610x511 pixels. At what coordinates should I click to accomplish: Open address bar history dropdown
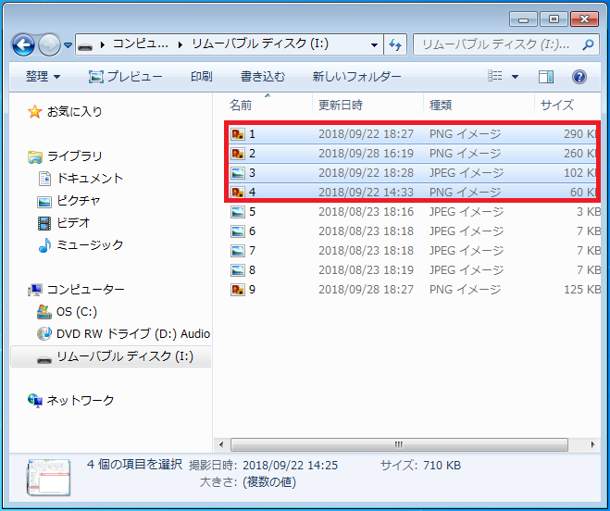coord(374,45)
